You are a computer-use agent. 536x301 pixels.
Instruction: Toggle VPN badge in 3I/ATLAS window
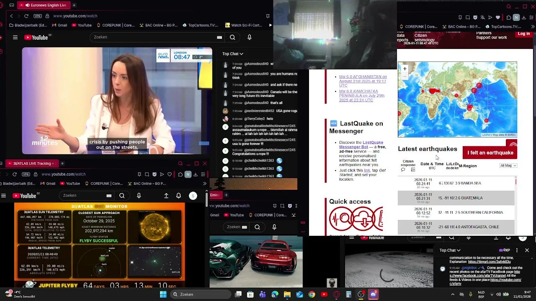[x=26, y=174]
